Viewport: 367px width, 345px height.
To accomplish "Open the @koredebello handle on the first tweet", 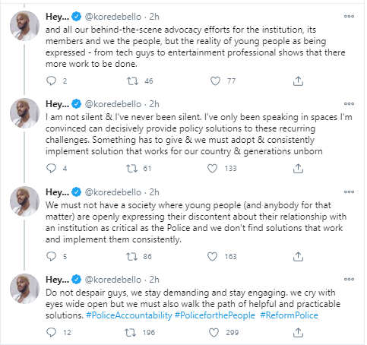I will click(x=113, y=17).
